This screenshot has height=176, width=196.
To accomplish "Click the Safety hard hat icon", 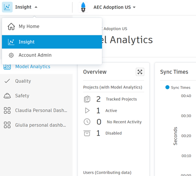I will pyautogui.click(x=7, y=96).
